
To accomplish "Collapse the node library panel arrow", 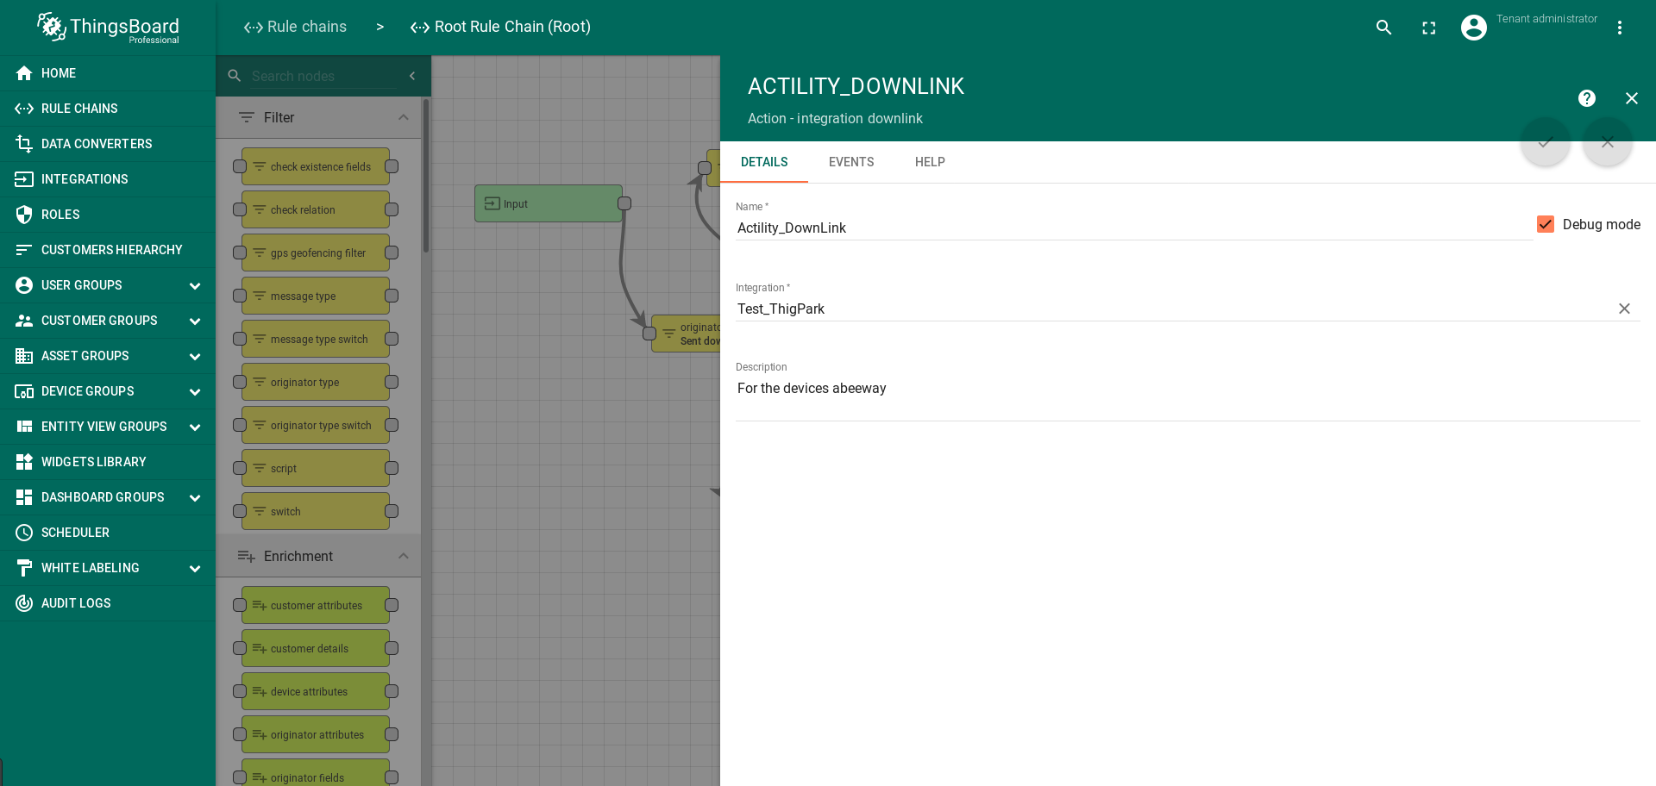I will coord(412,76).
